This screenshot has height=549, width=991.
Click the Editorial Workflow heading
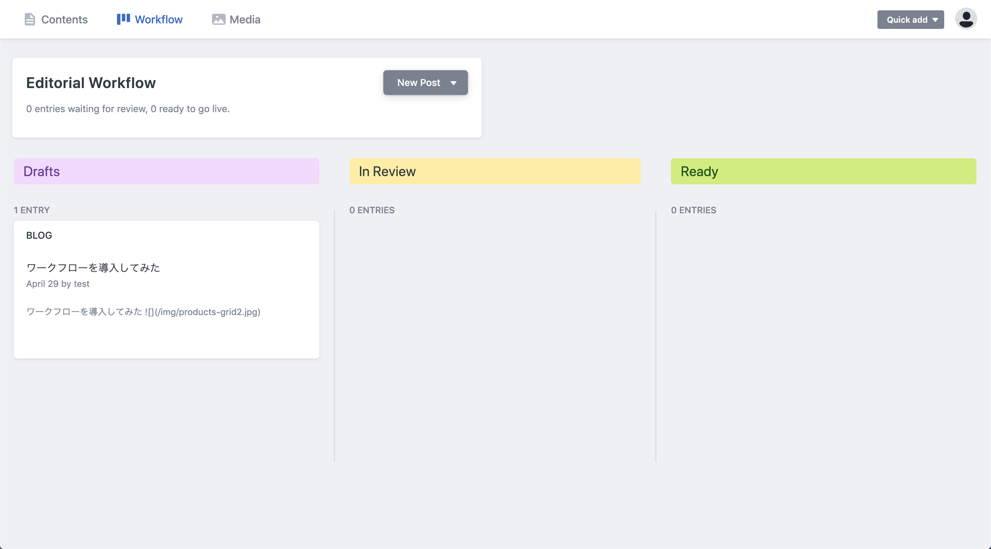click(x=91, y=83)
